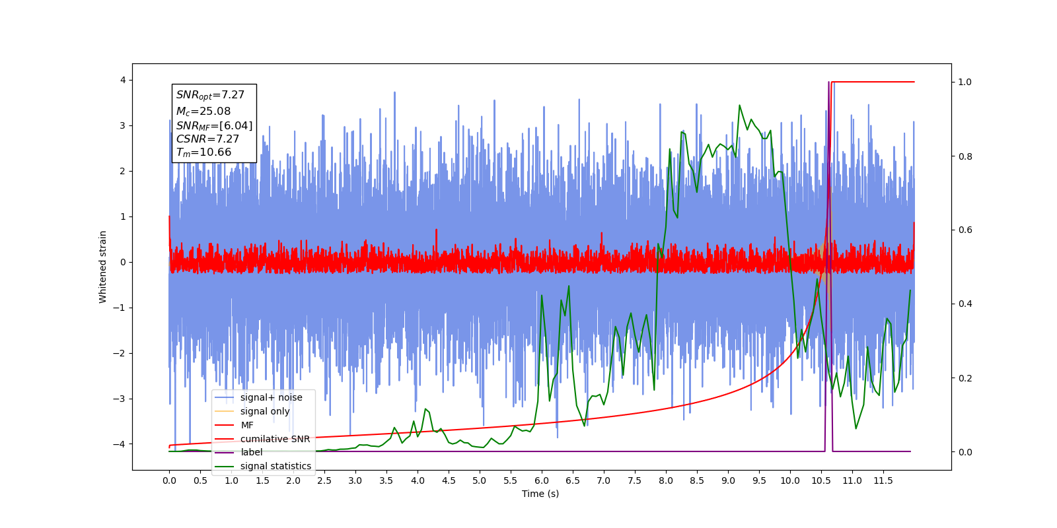Click the Tm=10.66 annotation text
Viewport: 1057px width, 528px height.
pos(203,152)
